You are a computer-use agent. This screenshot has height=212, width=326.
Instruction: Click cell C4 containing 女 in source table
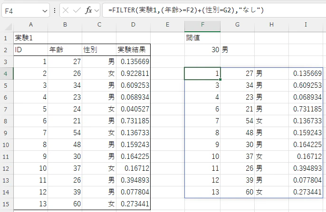click(x=99, y=74)
